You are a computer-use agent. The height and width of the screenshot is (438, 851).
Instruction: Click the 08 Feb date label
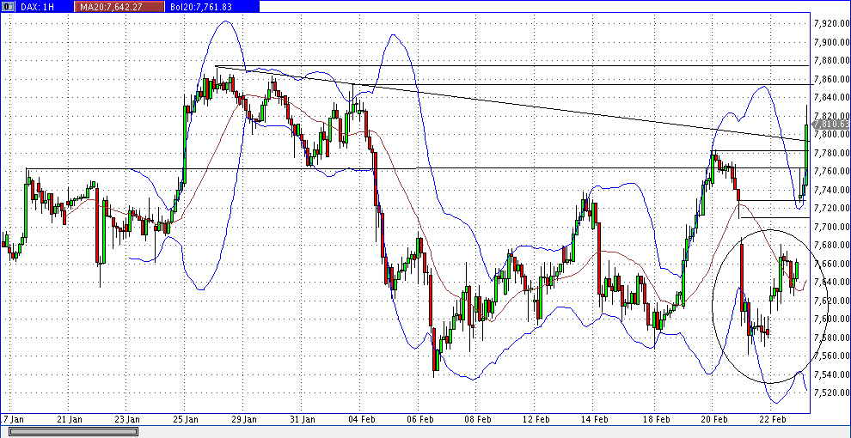[476, 419]
